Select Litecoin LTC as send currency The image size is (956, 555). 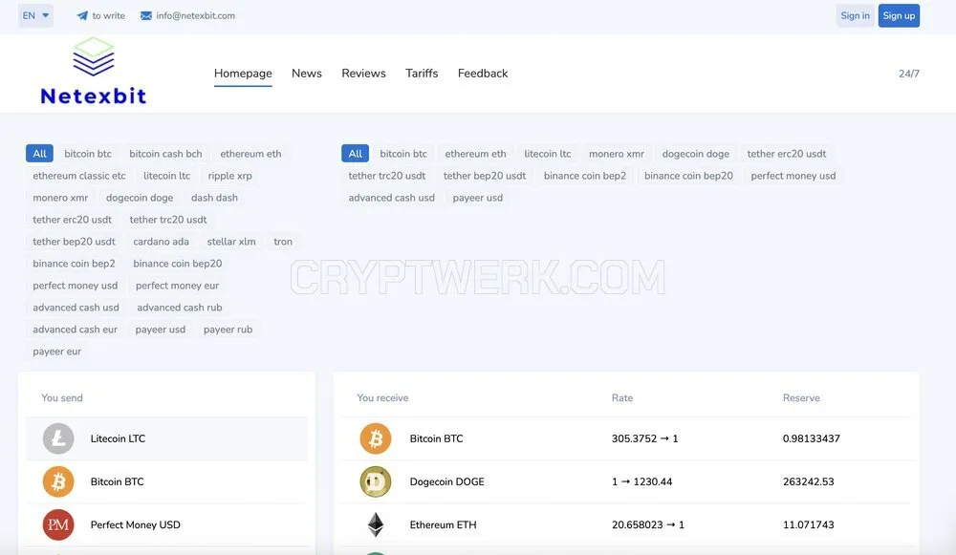pos(166,438)
